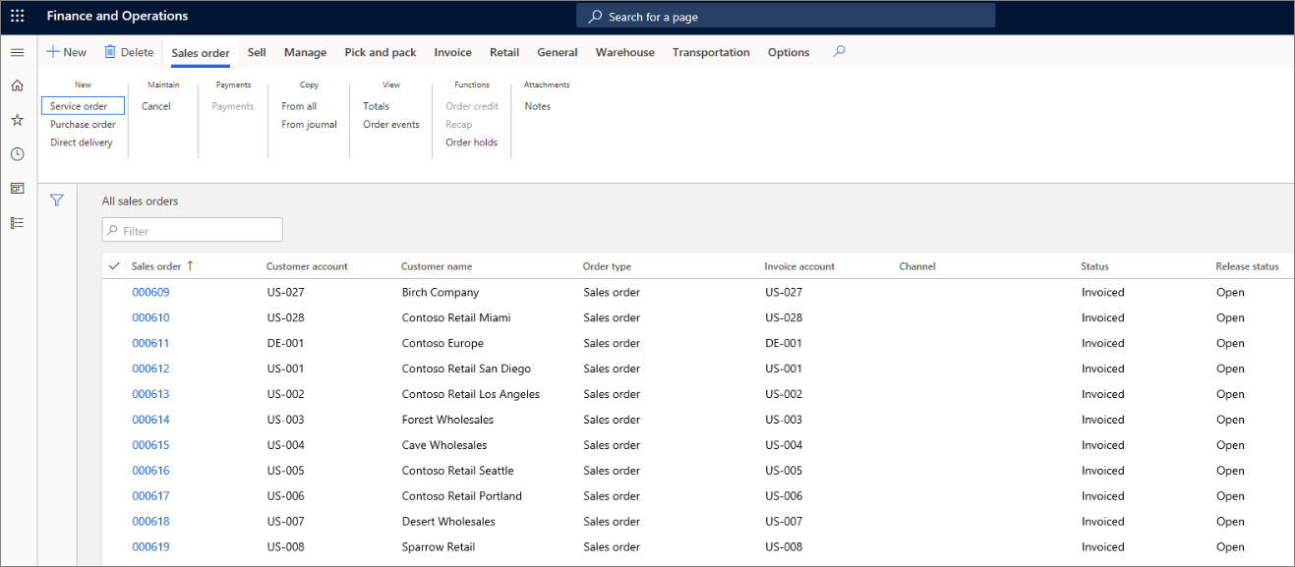Click Direct delivery button
Screen dimensions: 1295x567
click(82, 142)
